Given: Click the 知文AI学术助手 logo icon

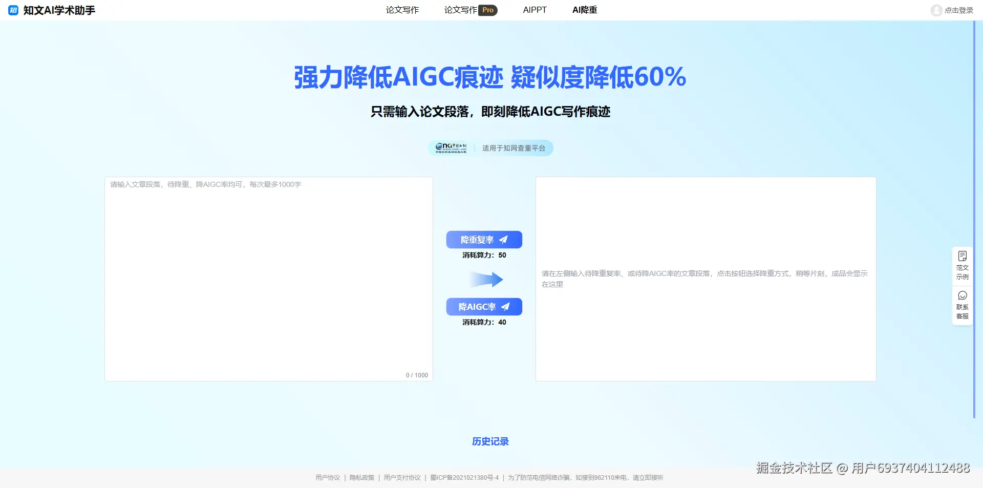Looking at the screenshot, I should pyautogui.click(x=13, y=10).
